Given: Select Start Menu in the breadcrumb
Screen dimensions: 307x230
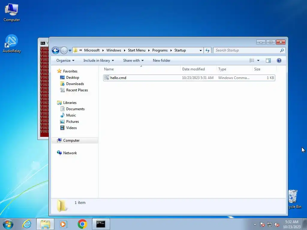Looking at the screenshot, I should tap(137, 50).
